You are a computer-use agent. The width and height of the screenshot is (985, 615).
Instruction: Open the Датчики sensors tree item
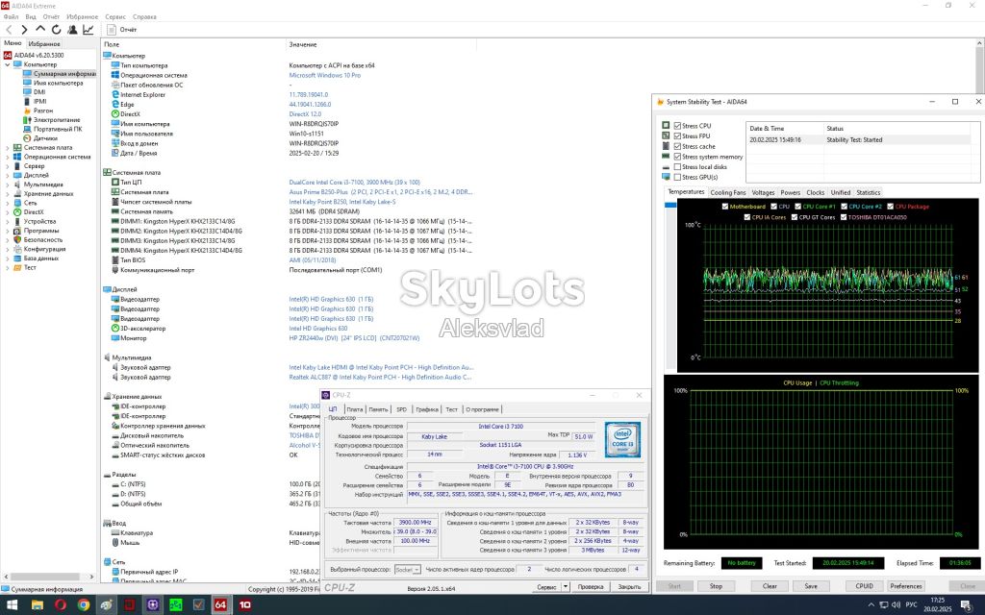pyautogui.click(x=45, y=138)
